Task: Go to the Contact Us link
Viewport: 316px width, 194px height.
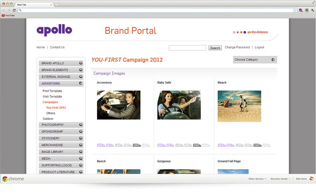Action: (57, 47)
